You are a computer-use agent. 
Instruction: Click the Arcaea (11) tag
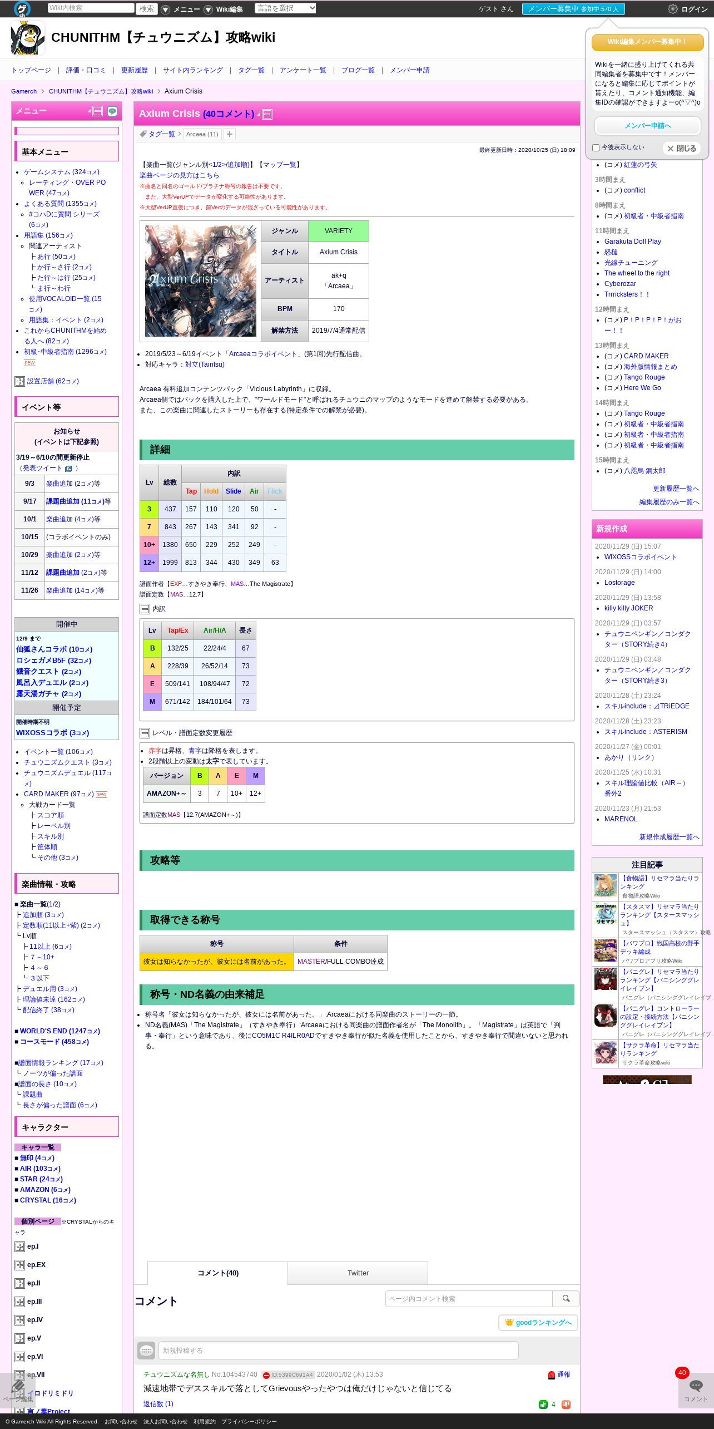point(202,134)
